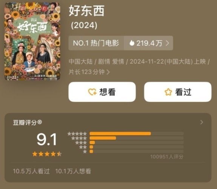Select the three-star rating row icon
The image size is (217, 189).
(81, 143)
